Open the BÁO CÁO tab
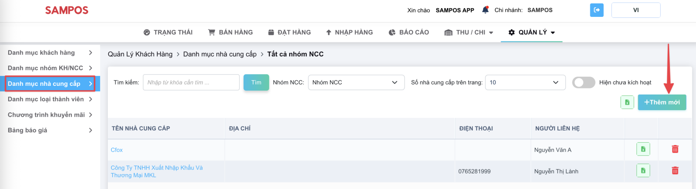The image size is (696, 189). [x=408, y=33]
